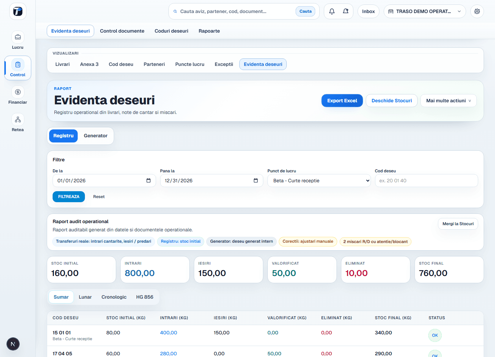Expand Mai multe actiuni menu
This screenshot has height=357, width=495.
point(448,101)
